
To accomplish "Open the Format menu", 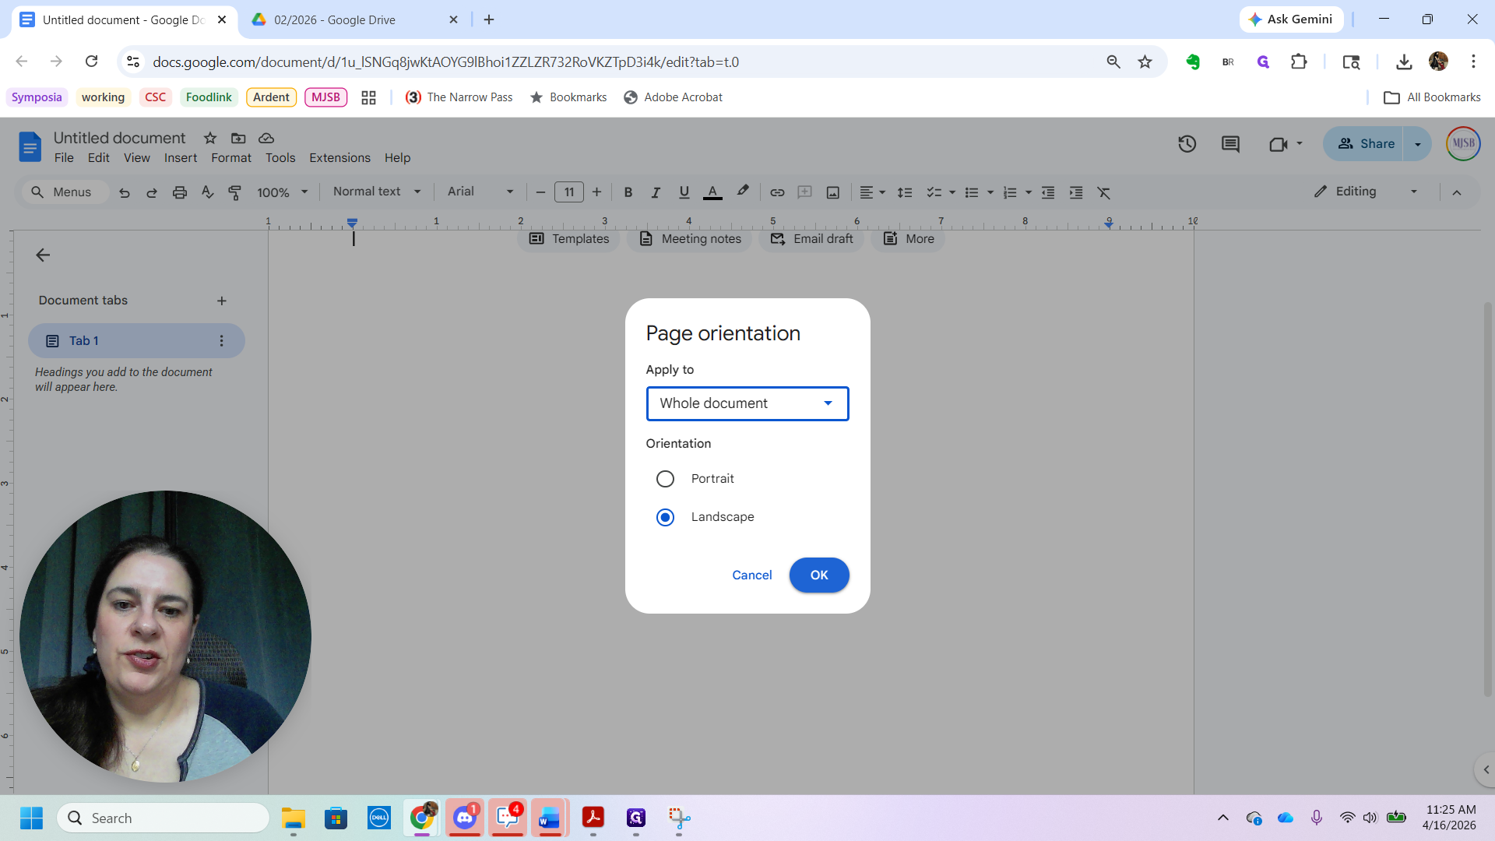I will coord(231,158).
